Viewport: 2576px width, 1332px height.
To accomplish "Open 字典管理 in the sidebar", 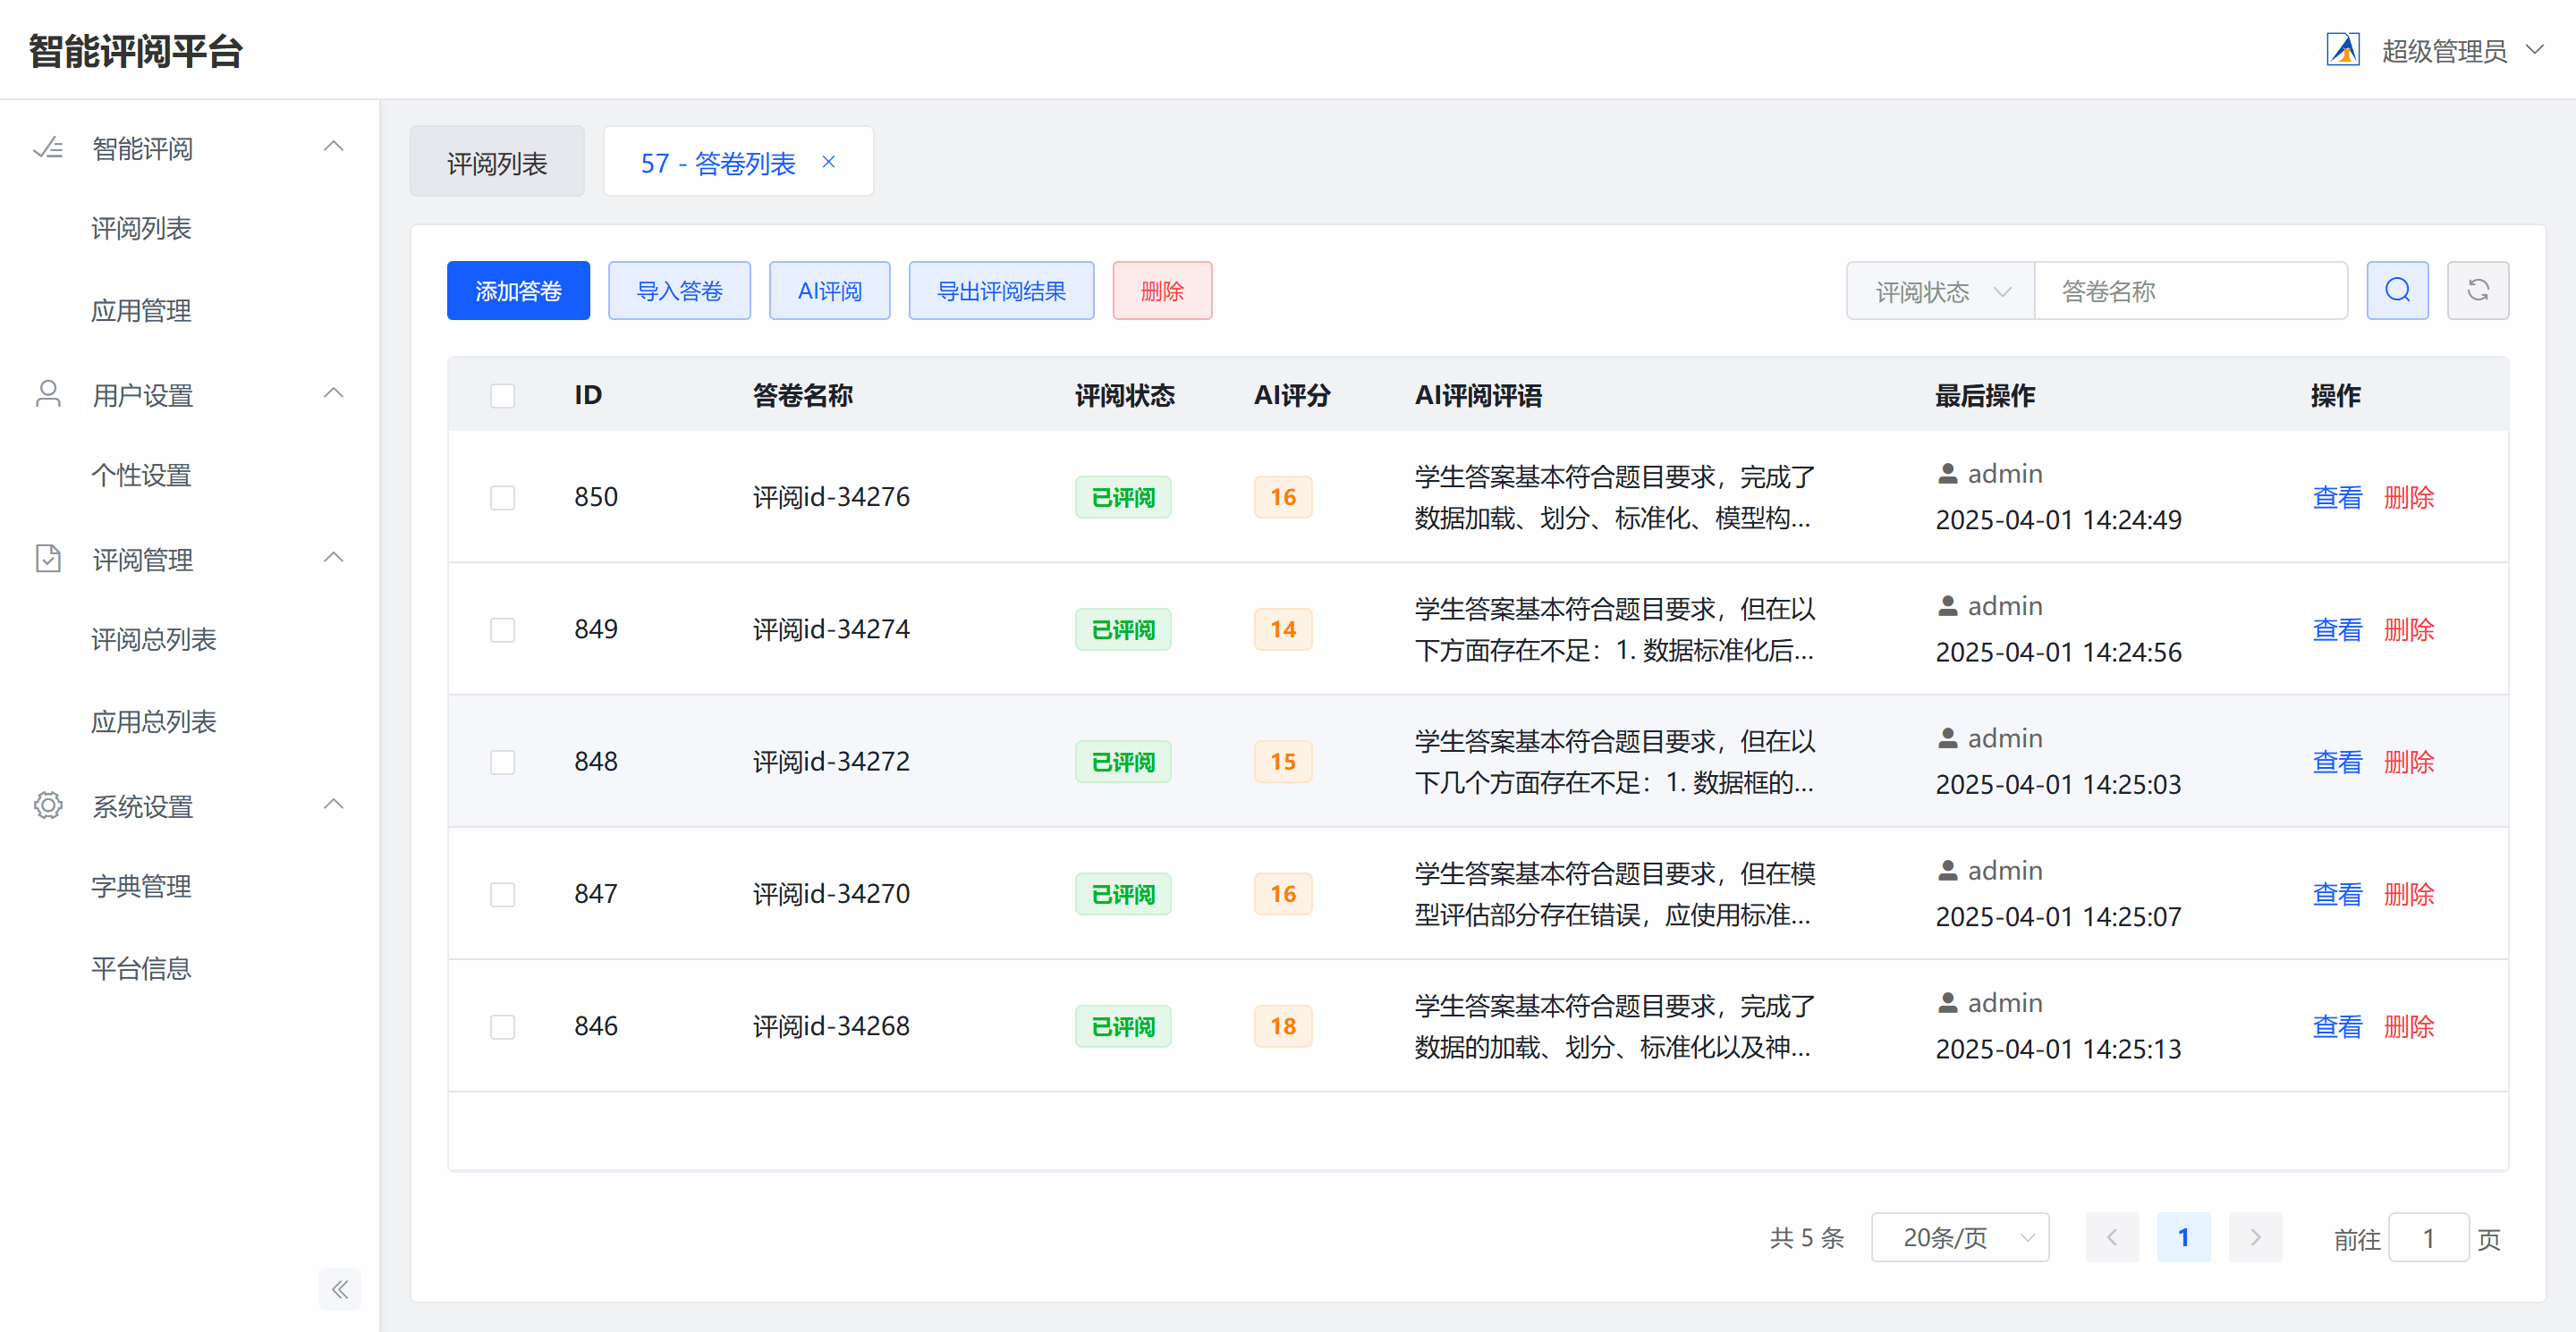I will tap(141, 886).
